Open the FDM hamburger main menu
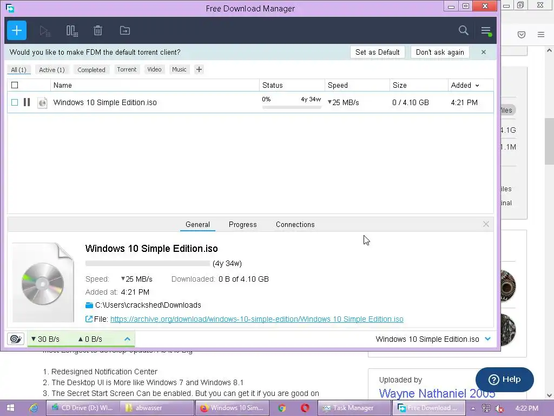Viewport: 554px width, 416px height. coord(486,31)
